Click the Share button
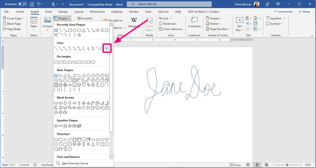 [x=304, y=12]
